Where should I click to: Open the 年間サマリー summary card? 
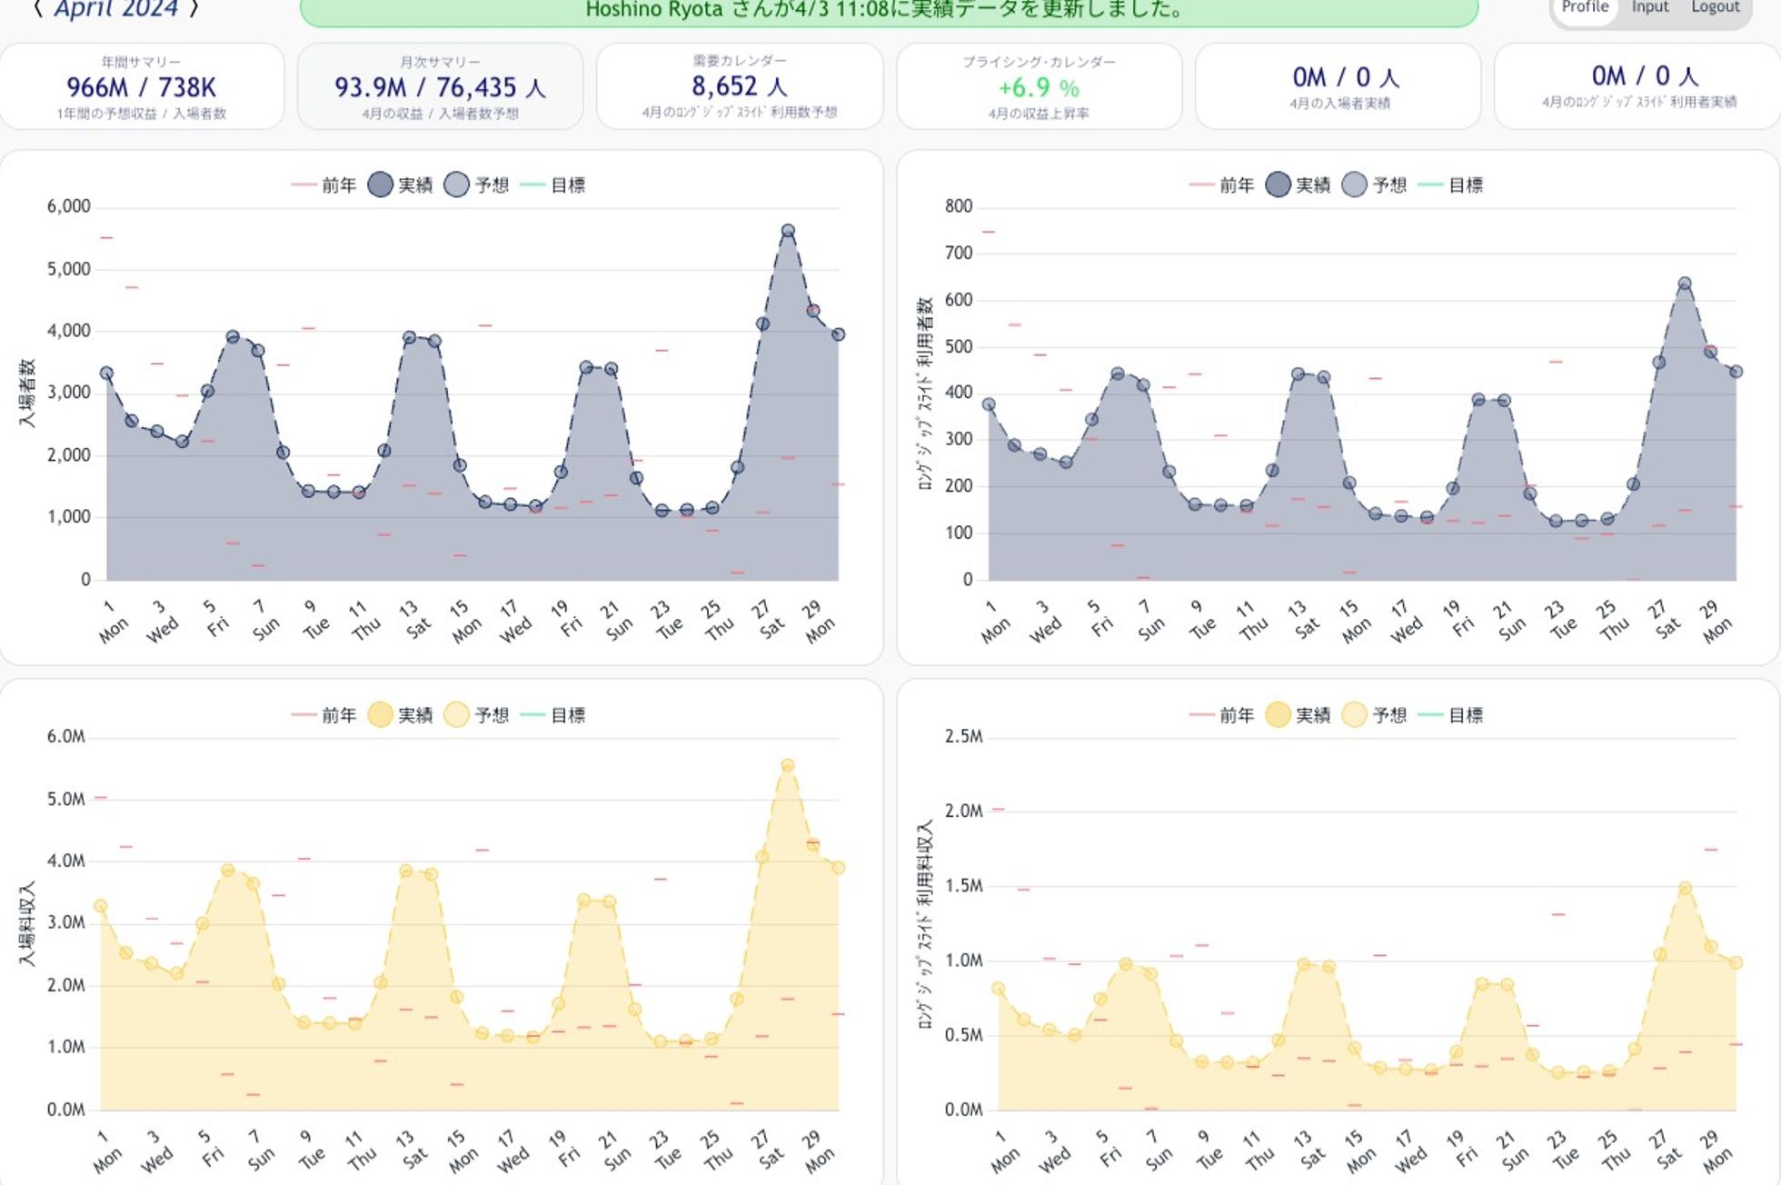[142, 86]
